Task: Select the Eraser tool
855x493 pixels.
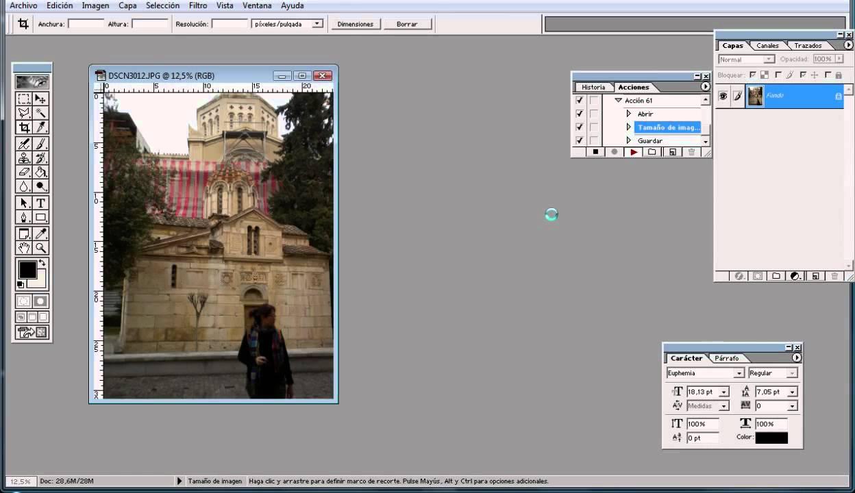Action: (24, 173)
